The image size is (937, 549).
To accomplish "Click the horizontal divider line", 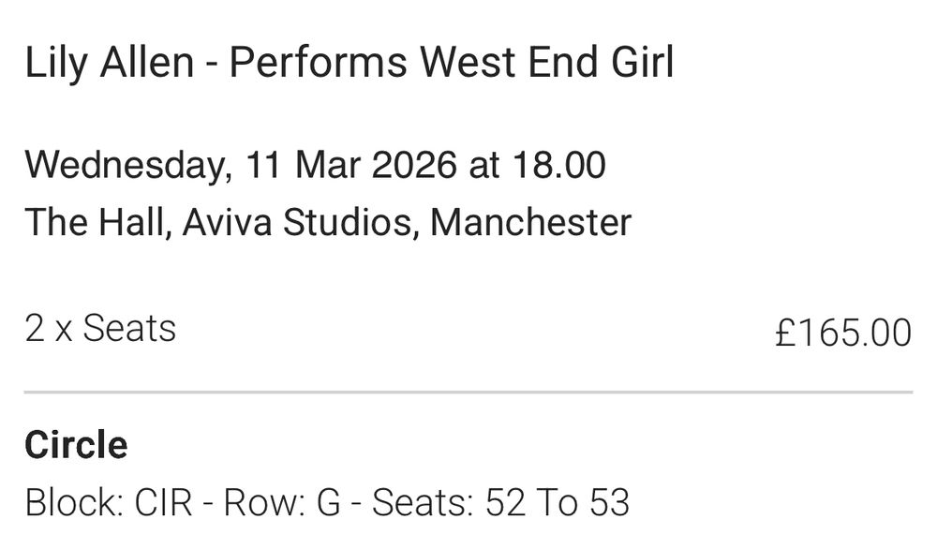I will coord(468,392).
